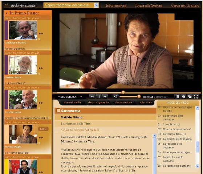203x174 pixels.
Task: Select the stesso argomento tab
Action: [98, 103]
